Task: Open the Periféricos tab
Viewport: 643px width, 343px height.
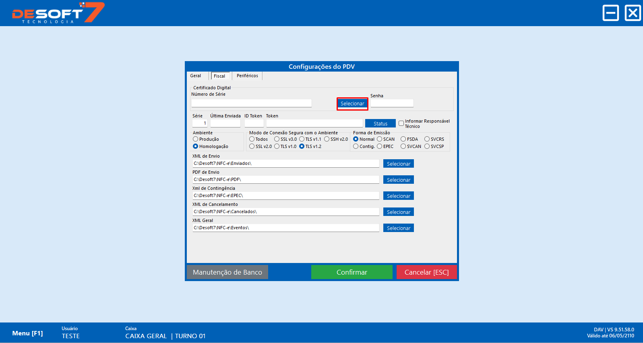Action: point(247,76)
